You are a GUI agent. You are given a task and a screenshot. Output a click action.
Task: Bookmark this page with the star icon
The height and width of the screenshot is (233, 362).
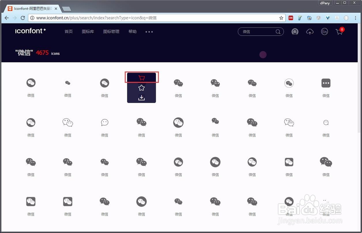[281, 18]
